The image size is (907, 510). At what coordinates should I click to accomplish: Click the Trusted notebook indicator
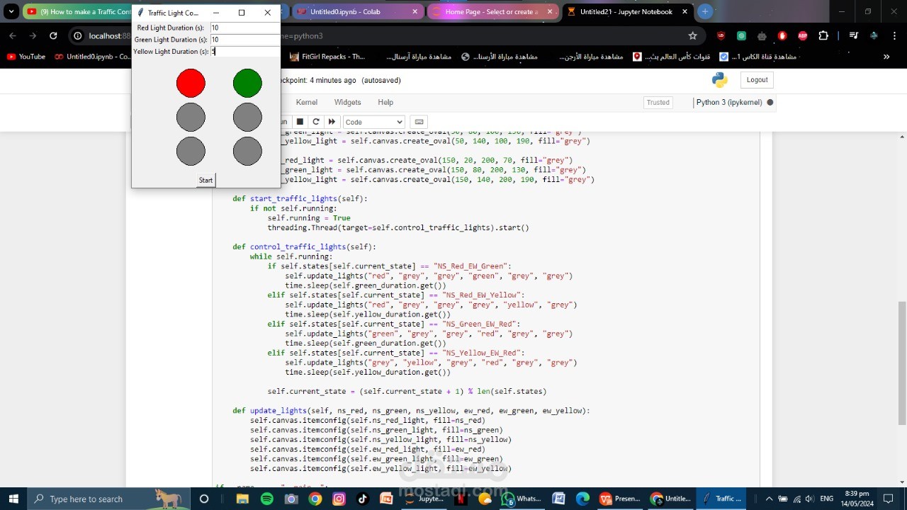coord(658,102)
